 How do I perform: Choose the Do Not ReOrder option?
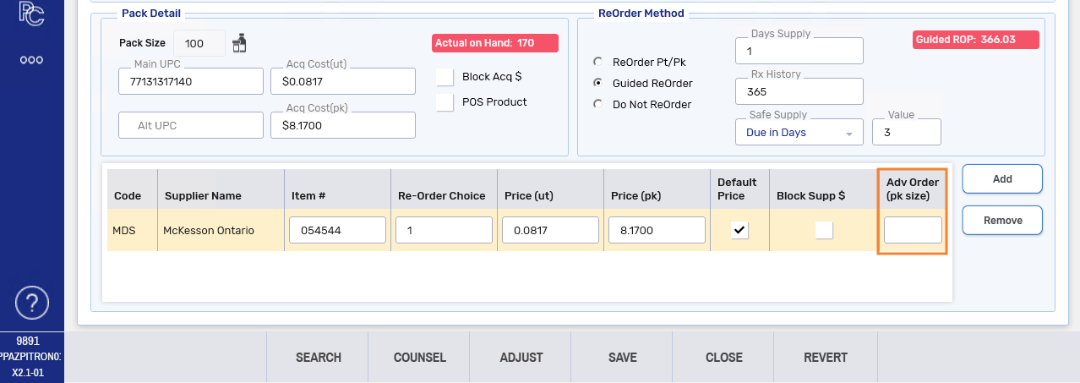598,105
